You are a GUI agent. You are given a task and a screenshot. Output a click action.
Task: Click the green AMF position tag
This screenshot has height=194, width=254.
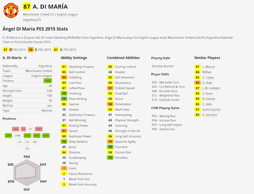pyautogui.click(x=48, y=80)
